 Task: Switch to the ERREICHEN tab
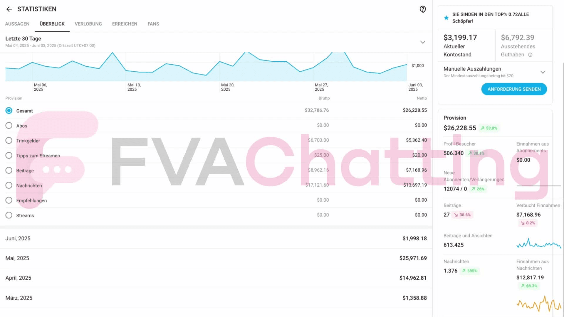click(x=125, y=24)
